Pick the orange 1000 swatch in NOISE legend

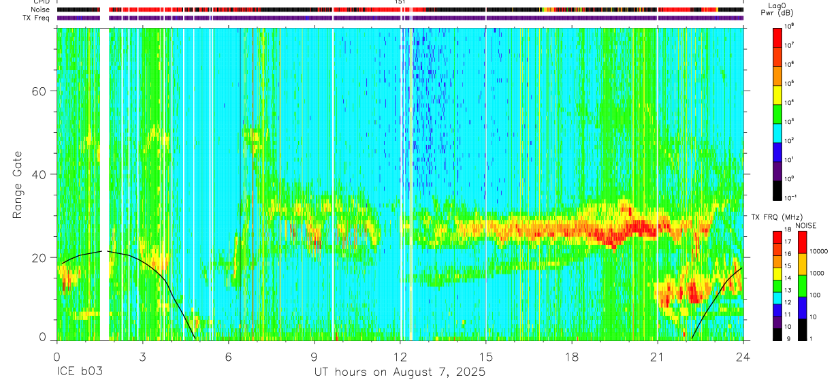click(x=803, y=263)
